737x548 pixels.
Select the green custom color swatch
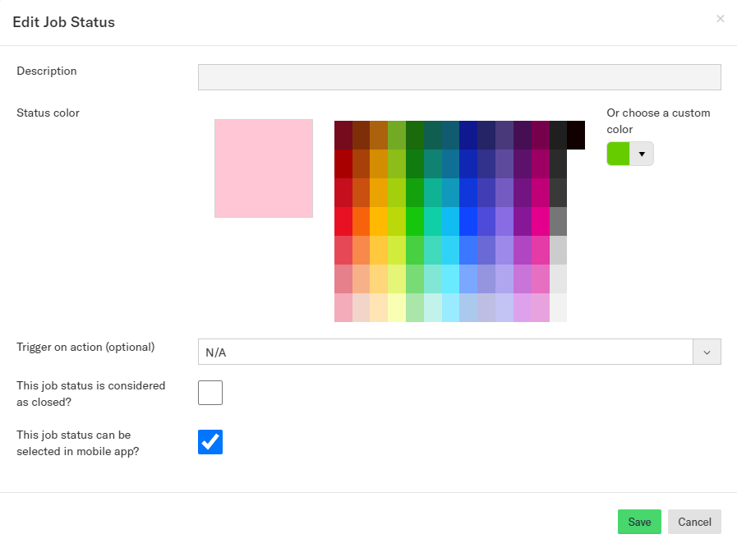pyautogui.click(x=618, y=154)
